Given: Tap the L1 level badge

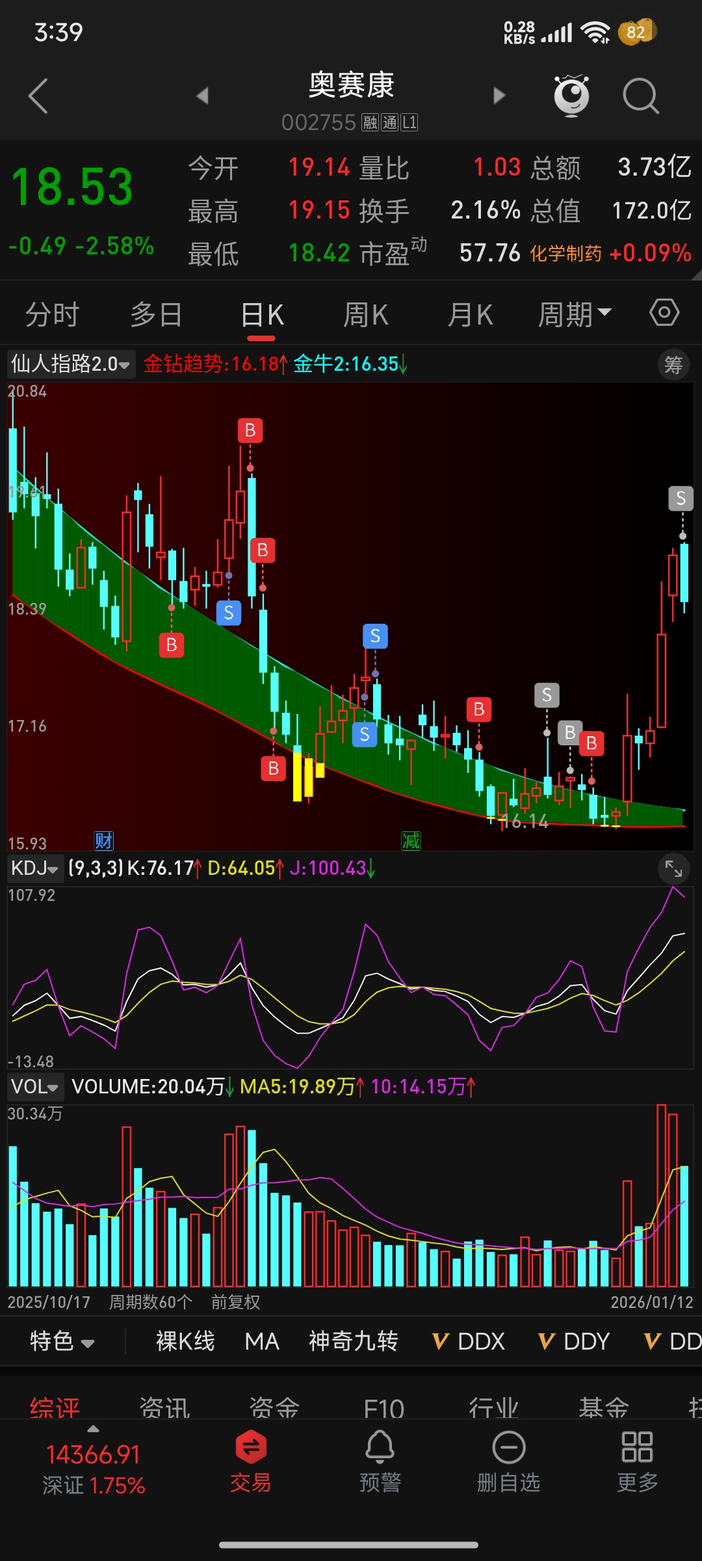Looking at the screenshot, I should pos(409,123).
